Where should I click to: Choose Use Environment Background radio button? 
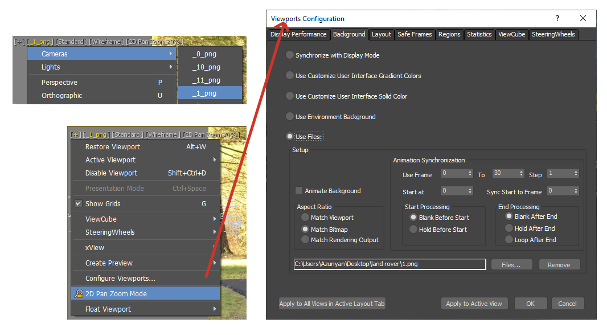pos(290,116)
